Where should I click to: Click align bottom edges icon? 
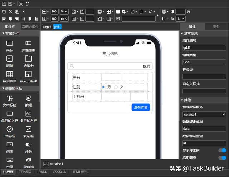[36, 19]
